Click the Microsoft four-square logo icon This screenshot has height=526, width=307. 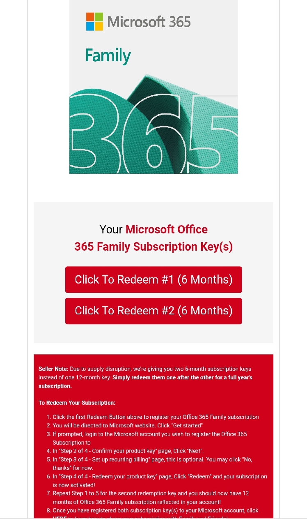[94, 21]
